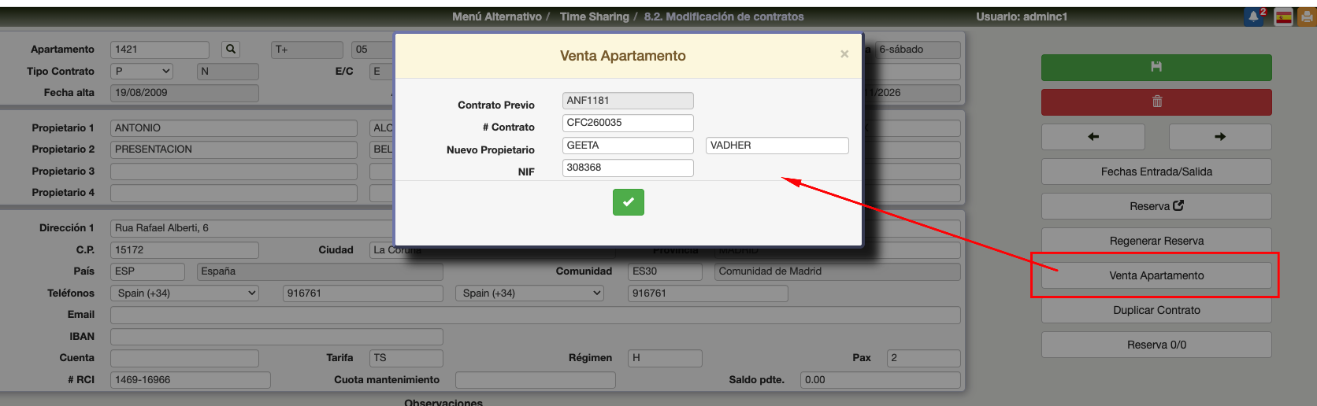The width and height of the screenshot is (1317, 406).
Task: Expand the second phone country code dropdown
Action: [x=530, y=293]
